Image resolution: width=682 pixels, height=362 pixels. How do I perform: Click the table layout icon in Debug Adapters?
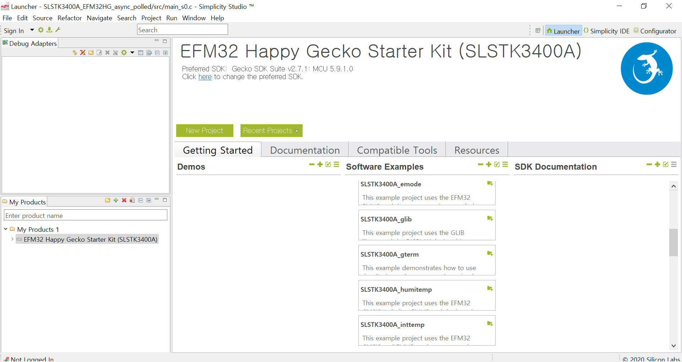click(x=141, y=53)
